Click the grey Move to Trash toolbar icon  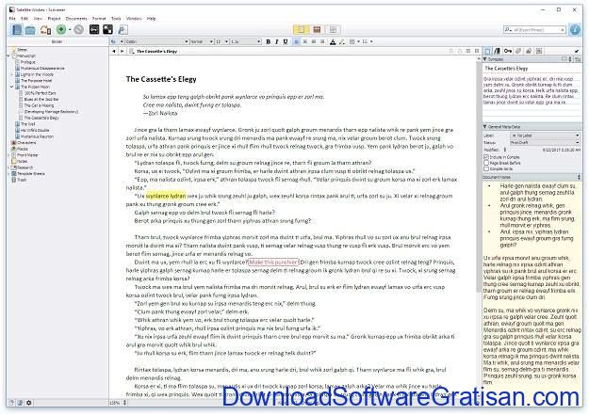(x=79, y=30)
